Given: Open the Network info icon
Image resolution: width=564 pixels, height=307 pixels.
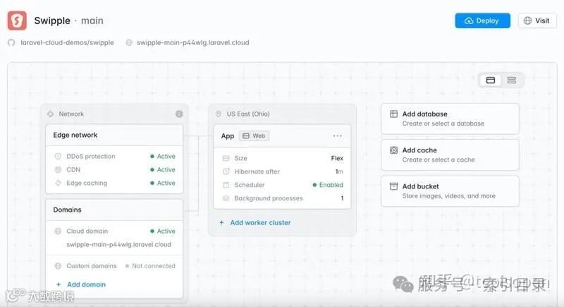Looking at the screenshot, I should (x=179, y=114).
